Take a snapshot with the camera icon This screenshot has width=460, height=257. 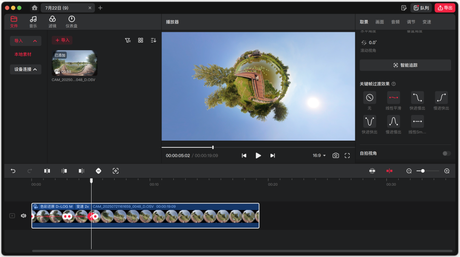point(336,155)
